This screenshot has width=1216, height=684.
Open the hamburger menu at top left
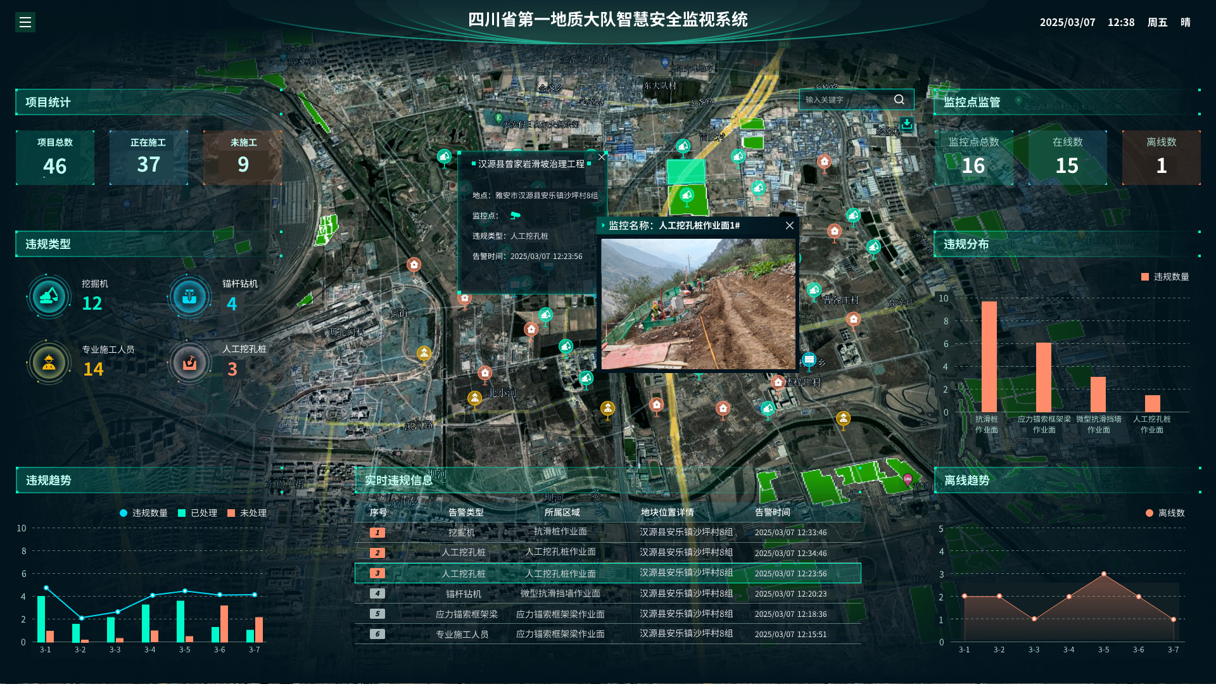pos(25,22)
